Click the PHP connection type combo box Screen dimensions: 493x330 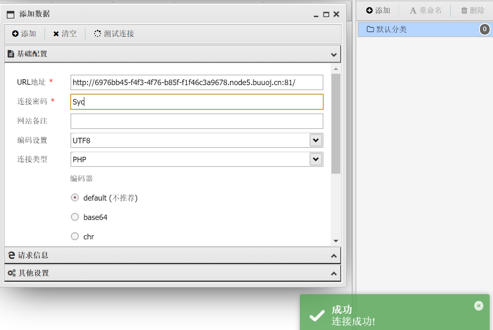pyautogui.click(x=197, y=159)
